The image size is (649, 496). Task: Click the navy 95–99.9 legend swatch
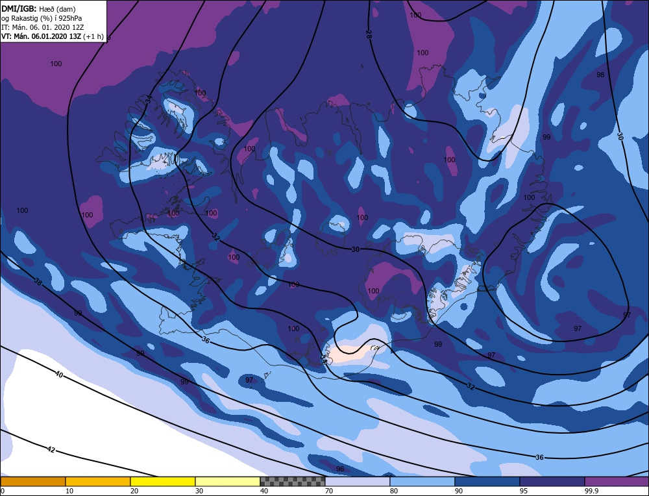[552, 481]
